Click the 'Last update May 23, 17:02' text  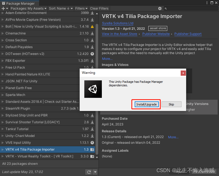pos(22,172)
